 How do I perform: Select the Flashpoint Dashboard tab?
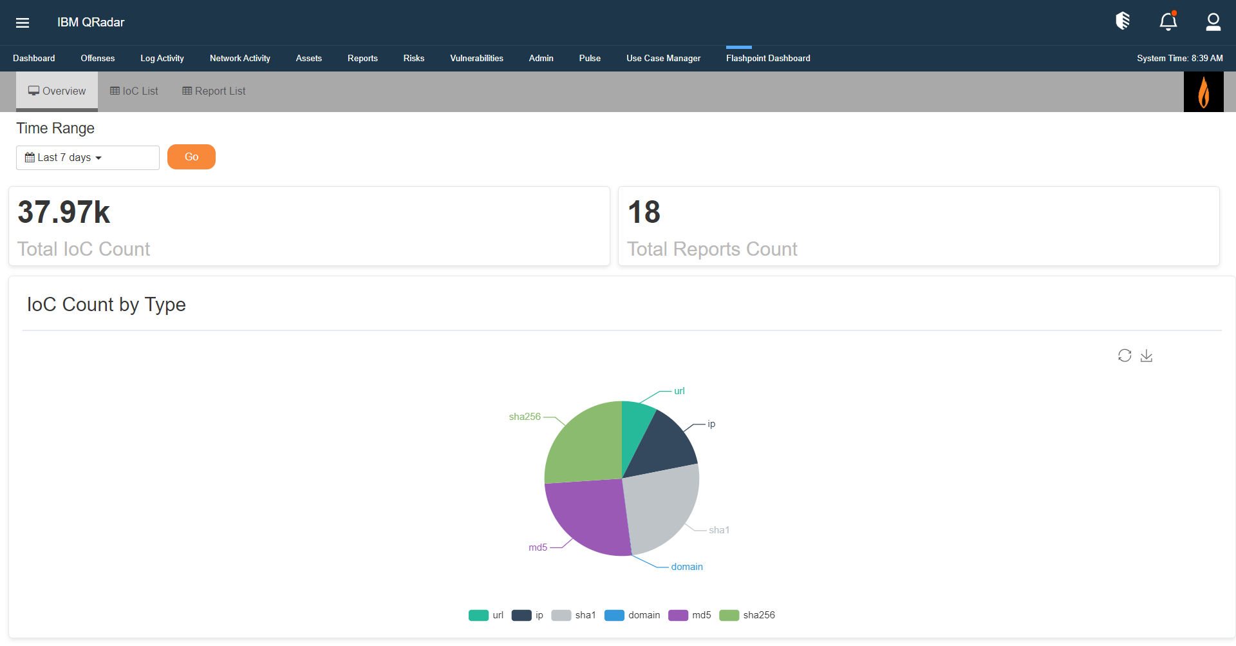click(768, 58)
